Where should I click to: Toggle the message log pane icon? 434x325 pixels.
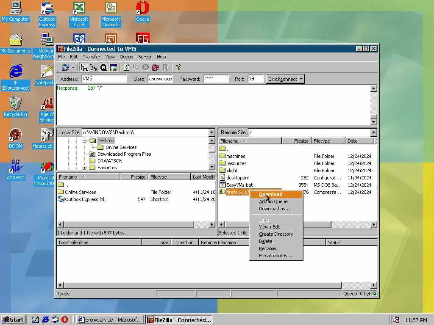[x=114, y=67]
